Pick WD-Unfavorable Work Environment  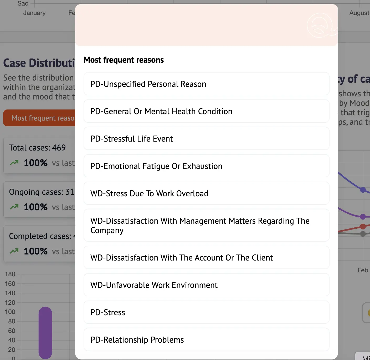(x=206, y=285)
